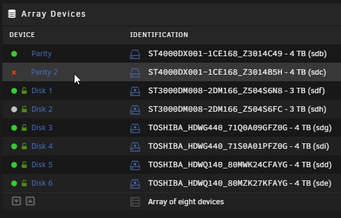The width and height of the screenshot is (341, 218).
Task: Spin up all disks with up-arrow button
Action: point(30,201)
